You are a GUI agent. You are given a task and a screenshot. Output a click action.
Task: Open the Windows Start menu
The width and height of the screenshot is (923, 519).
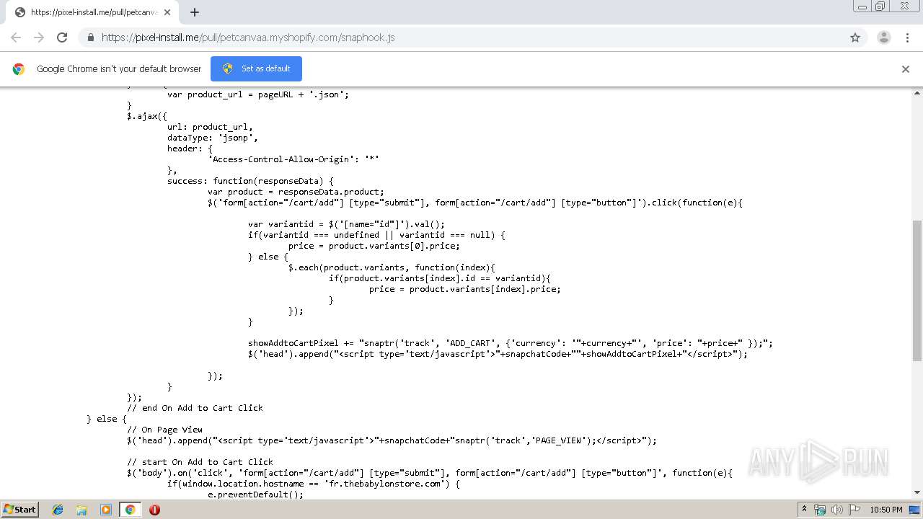click(x=19, y=509)
